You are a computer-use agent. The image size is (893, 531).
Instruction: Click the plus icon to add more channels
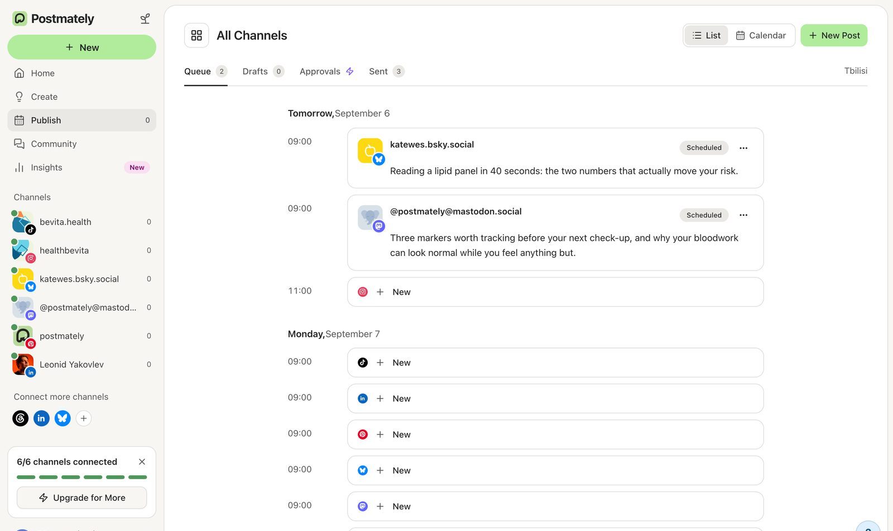(84, 418)
